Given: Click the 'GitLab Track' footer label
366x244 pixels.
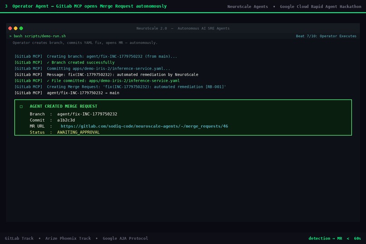Looking at the screenshot, I should click(19, 238).
